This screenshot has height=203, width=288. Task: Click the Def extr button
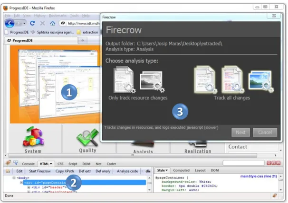85,171
